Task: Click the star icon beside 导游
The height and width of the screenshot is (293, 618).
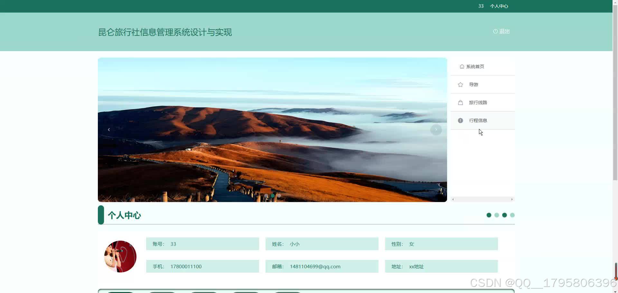Action: [x=460, y=84]
